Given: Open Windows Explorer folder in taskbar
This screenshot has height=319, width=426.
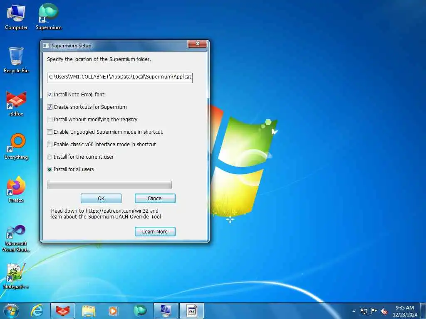Looking at the screenshot, I should pyautogui.click(x=89, y=311).
